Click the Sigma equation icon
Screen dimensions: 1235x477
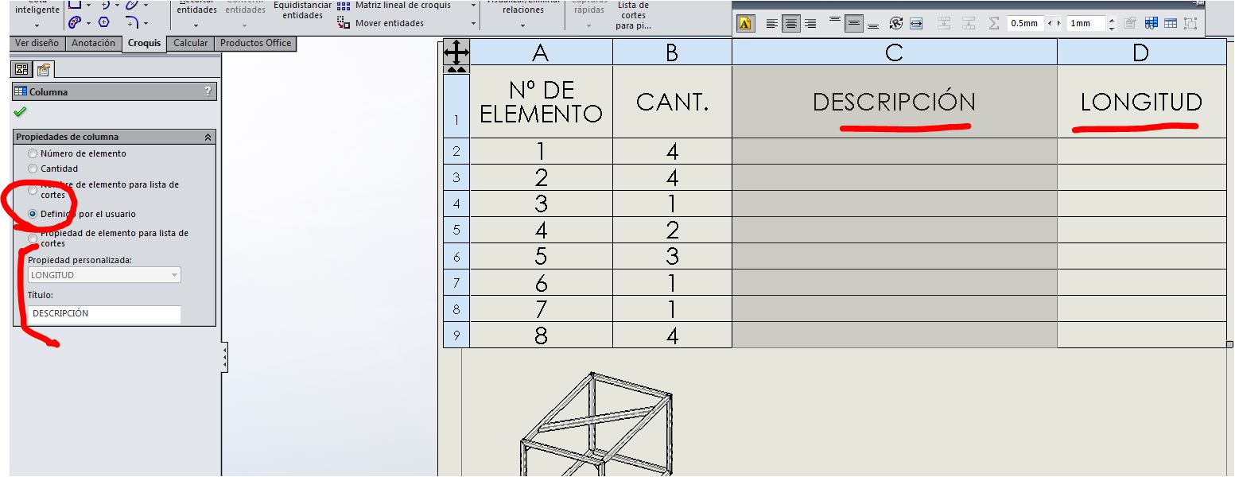(994, 24)
